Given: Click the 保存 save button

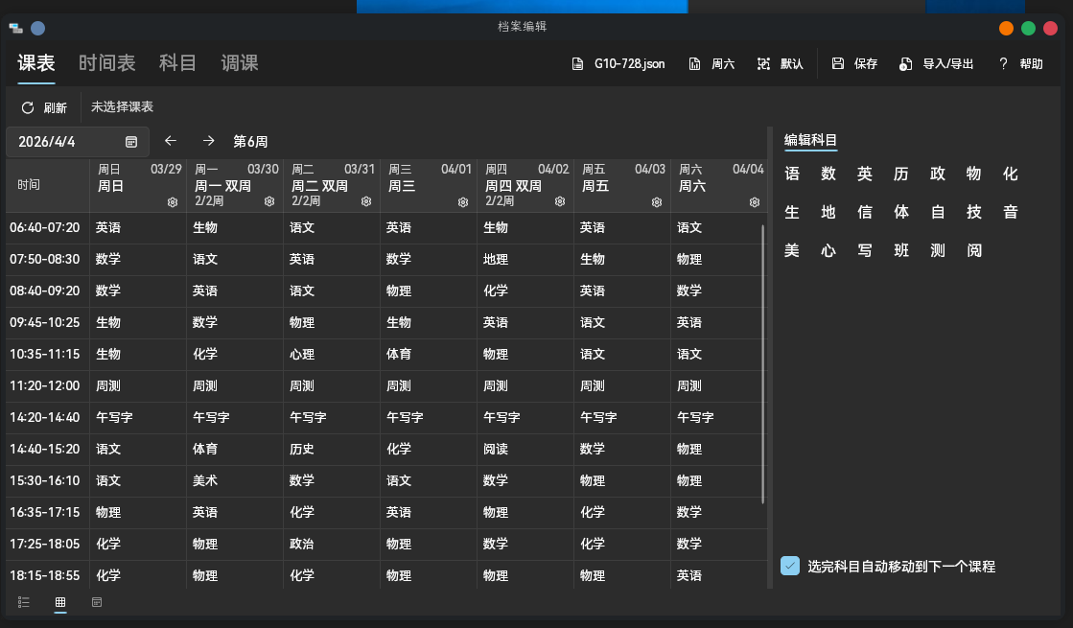Looking at the screenshot, I should [x=854, y=64].
